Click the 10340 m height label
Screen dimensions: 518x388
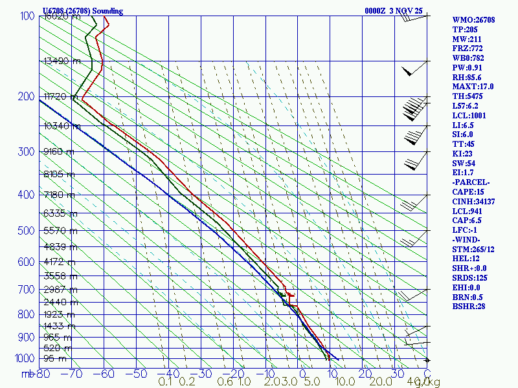click(62, 125)
